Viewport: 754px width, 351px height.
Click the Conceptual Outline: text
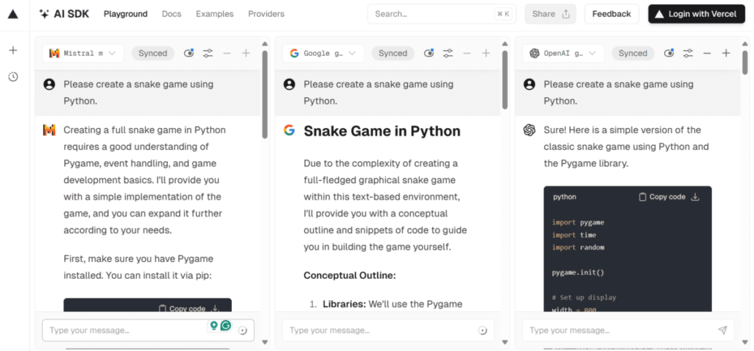coord(350,276)
